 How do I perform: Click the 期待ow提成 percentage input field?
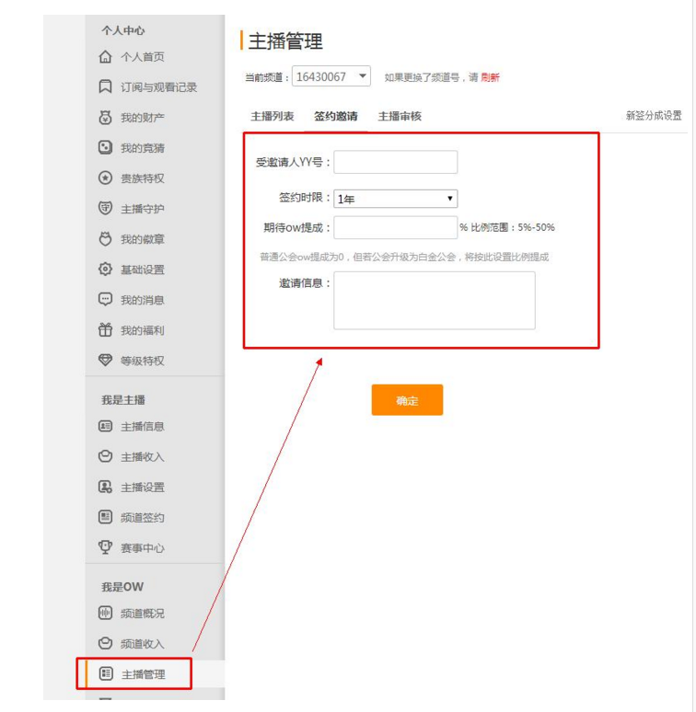[395, 227]
